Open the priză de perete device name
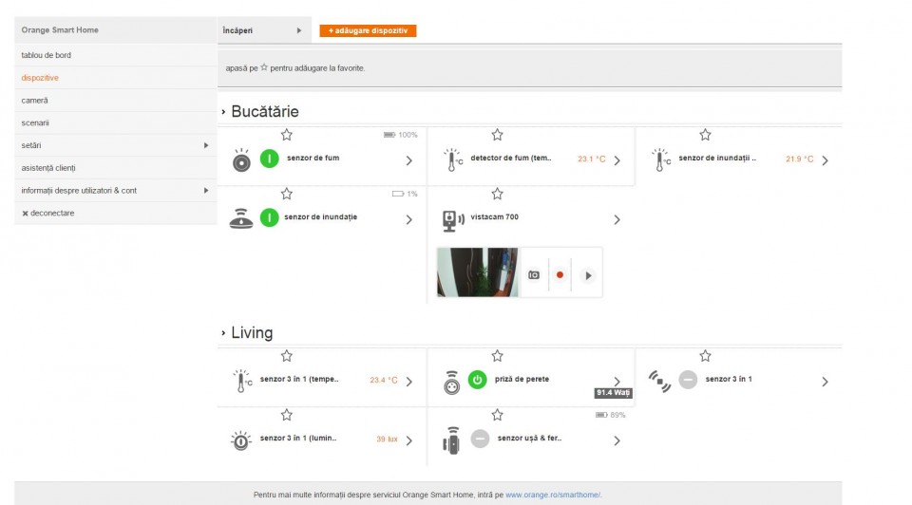Viewport: 912px width, 505px height. [522, 380]
